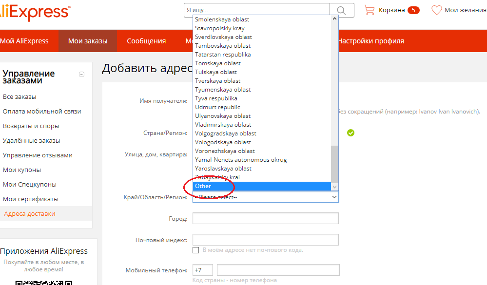The image size is (487, 285).
Task: Click the mobile phone number field
Action: 278,270
